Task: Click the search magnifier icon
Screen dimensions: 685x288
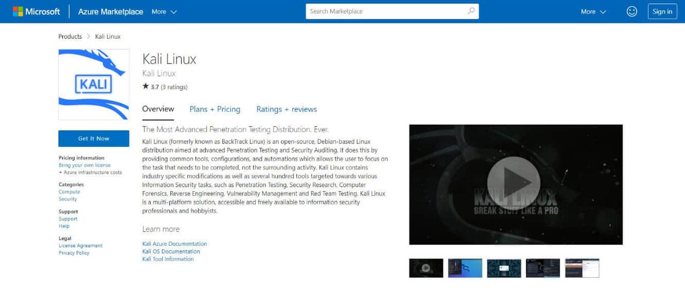Action: click(x=471, y=11)
